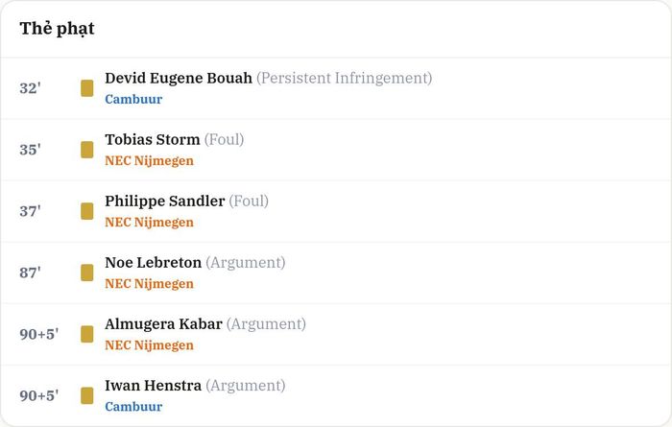This screenshot has width=672, height=427.
Task: Click yellow card icon beside Almugera Kabar
Action: pos(87,334)
